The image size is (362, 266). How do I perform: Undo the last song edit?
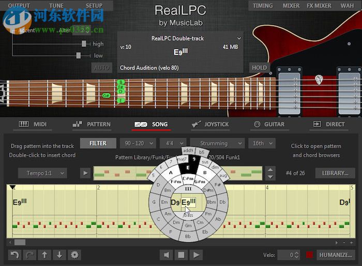[x=15, y=255]
